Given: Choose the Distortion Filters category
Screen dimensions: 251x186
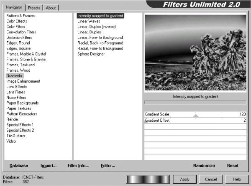Looking at the screenshot, I should pos(19,38).
